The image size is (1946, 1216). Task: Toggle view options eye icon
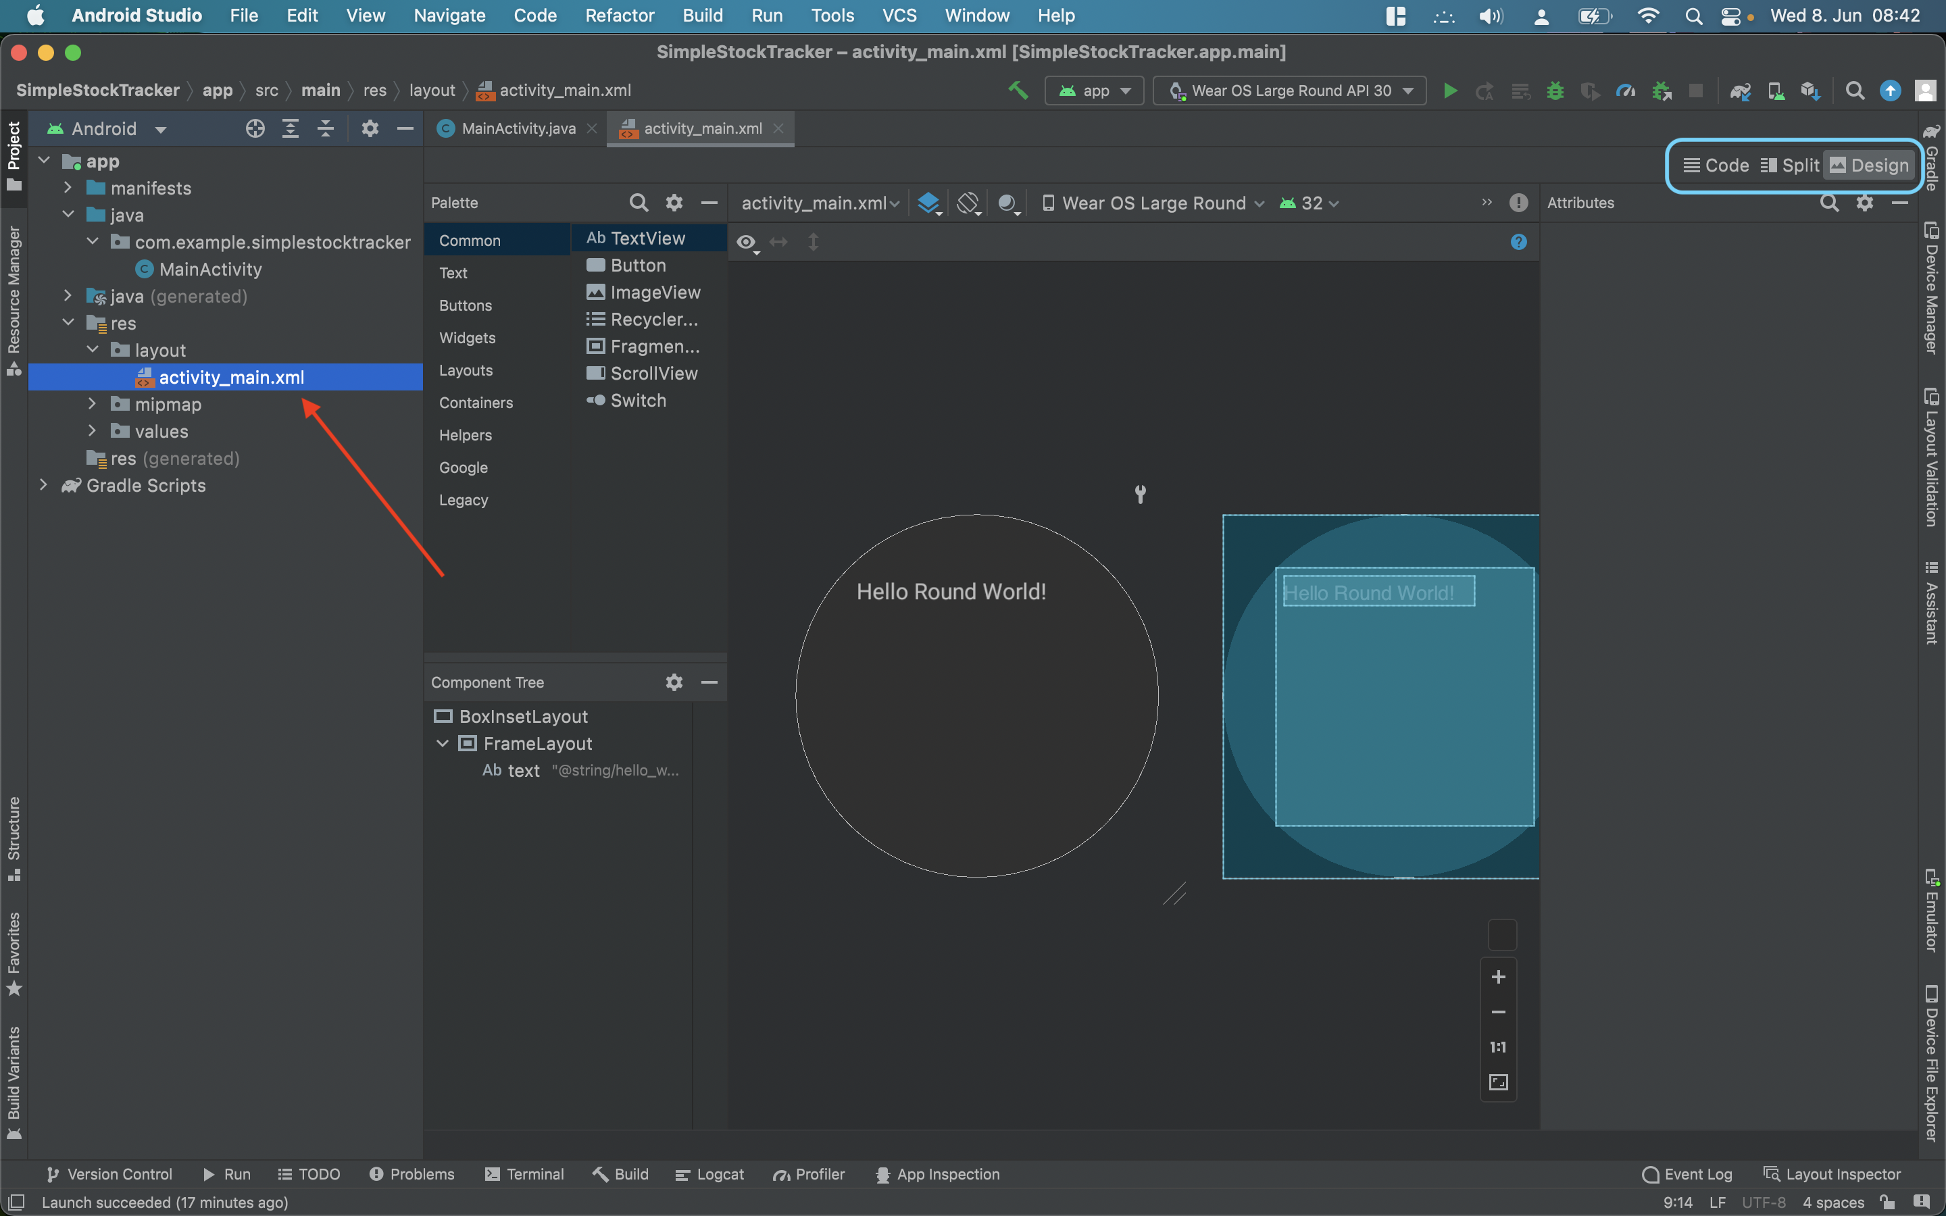pyautogui.click(x=747, y=242)
